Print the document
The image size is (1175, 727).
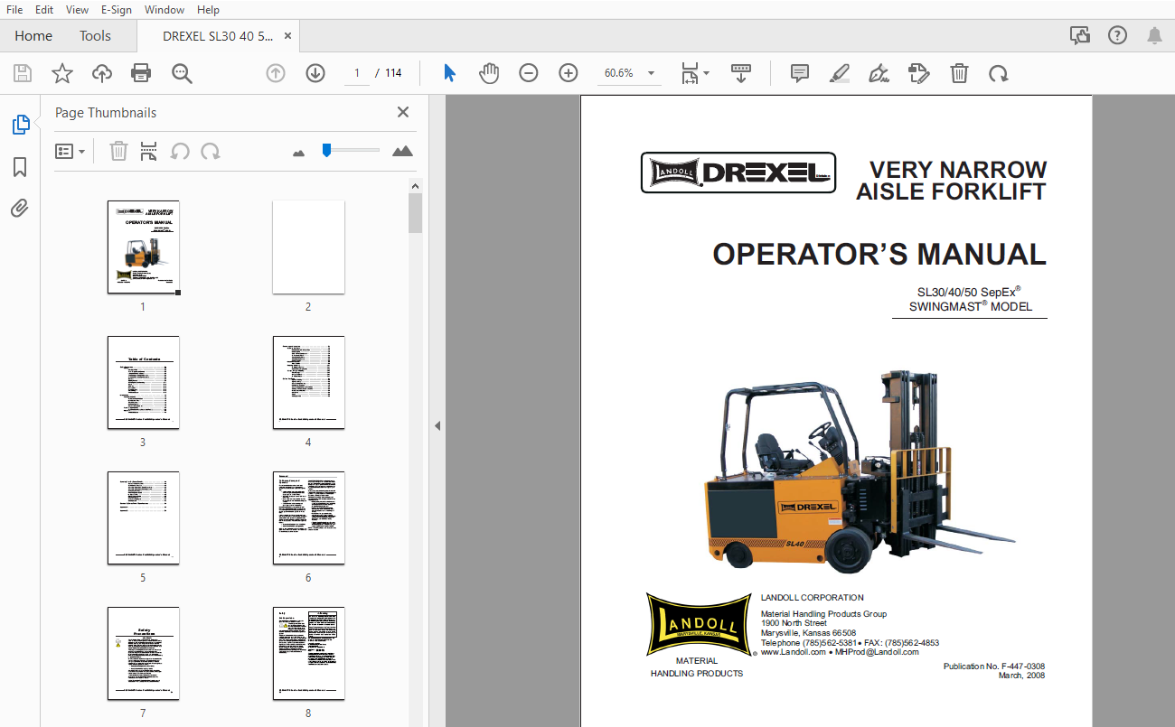coord(141,73)
